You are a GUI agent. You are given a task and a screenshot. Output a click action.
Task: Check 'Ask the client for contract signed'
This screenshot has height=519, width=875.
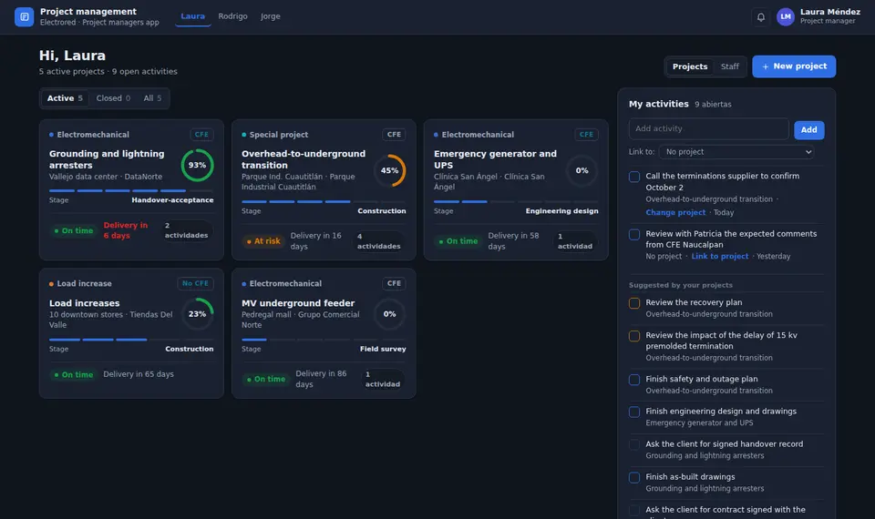[x=634, y=511]
